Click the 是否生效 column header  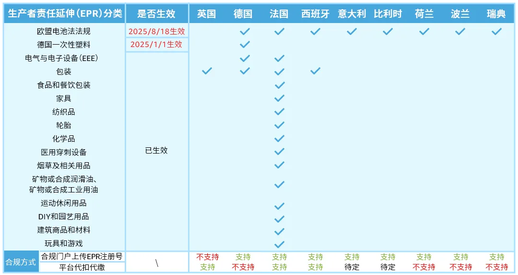(156, 14)
